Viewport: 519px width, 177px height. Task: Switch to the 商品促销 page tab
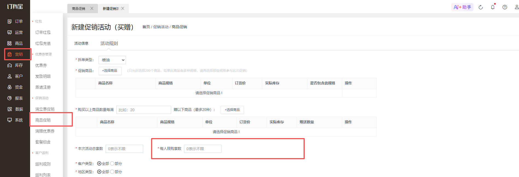[x=79, y=9]
